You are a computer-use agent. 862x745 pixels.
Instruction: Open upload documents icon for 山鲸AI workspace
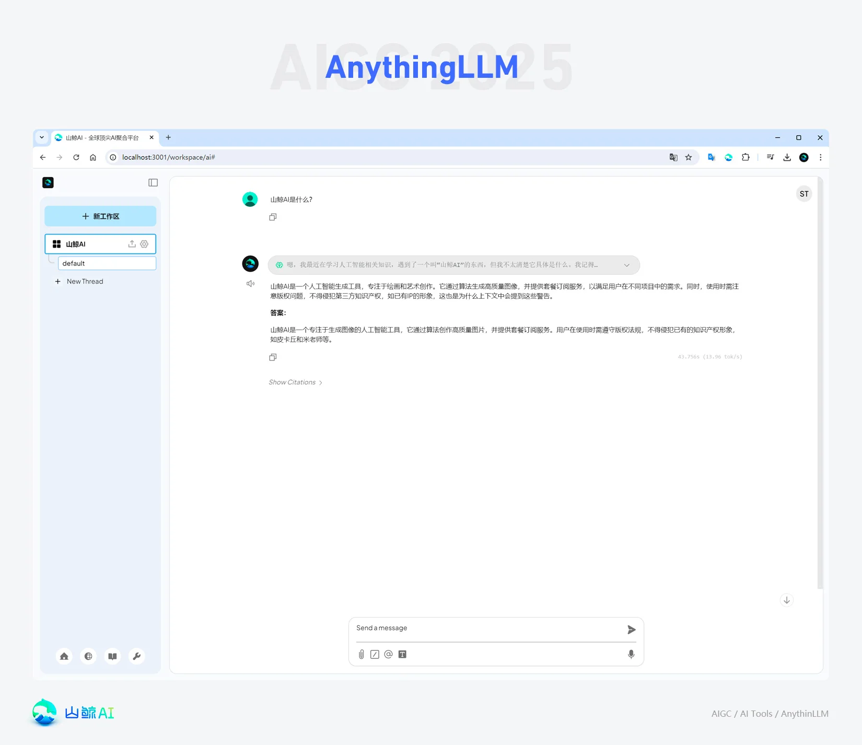coord(132,244)
